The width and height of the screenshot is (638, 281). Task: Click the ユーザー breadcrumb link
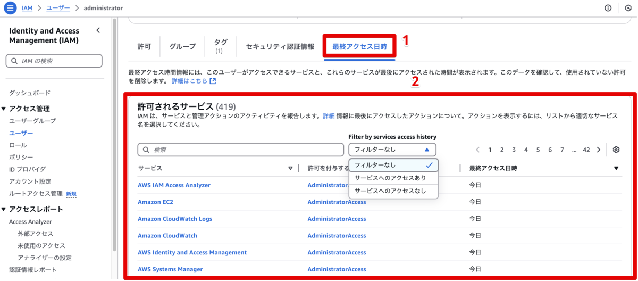57,8
